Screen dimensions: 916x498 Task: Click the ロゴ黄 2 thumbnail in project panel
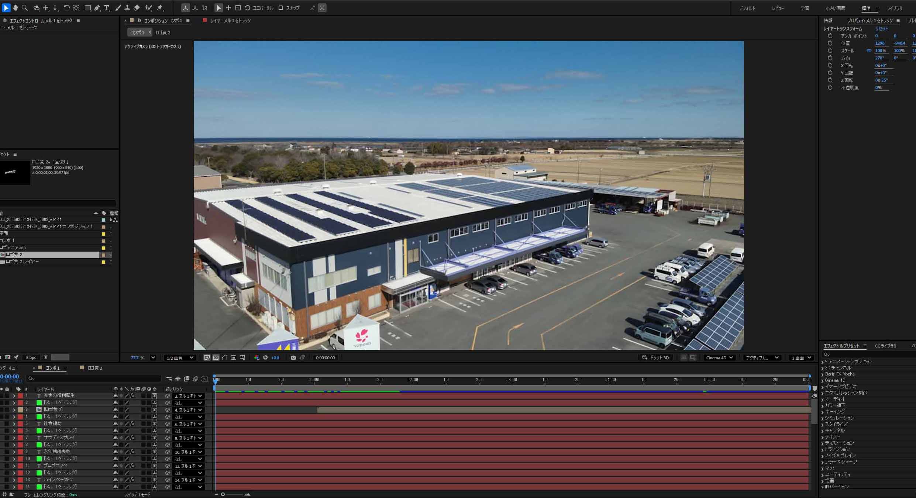(15, 172)
